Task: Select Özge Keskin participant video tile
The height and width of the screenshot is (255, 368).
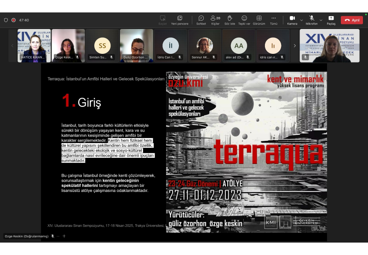Action: click(68, 46)
